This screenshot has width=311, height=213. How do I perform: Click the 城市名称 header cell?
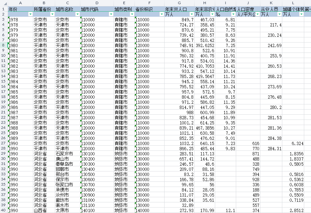tap(67, 9)
